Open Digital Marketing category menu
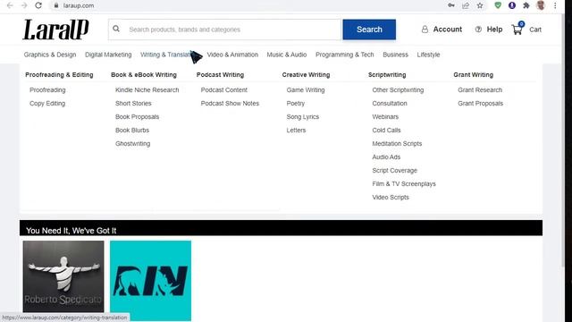The width and height of the screenshot is (572, 322). 108,55
